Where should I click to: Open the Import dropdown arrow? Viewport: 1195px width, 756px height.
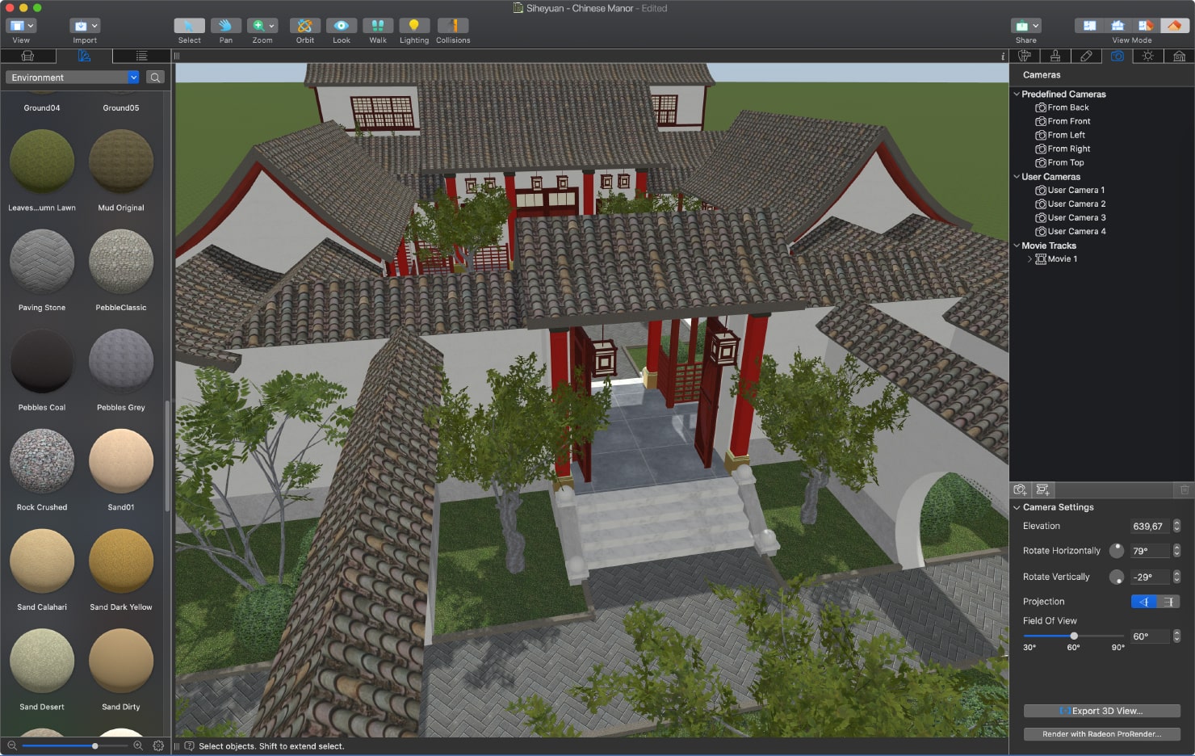(x=94, y=26)
